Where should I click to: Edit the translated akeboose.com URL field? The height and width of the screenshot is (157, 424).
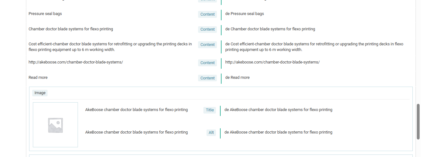click(x=317, y=62)
